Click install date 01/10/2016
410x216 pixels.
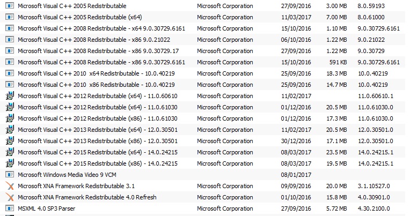click(296, 197)
